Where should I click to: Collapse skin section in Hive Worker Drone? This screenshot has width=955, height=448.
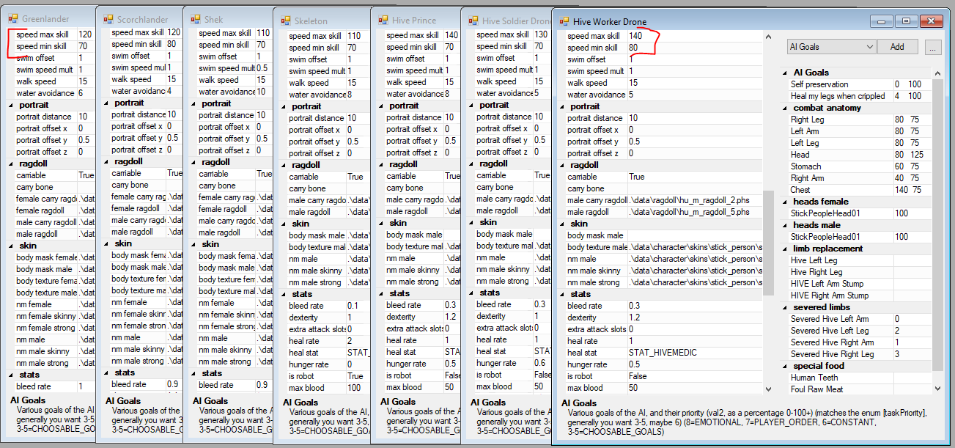tap(562, 224)
